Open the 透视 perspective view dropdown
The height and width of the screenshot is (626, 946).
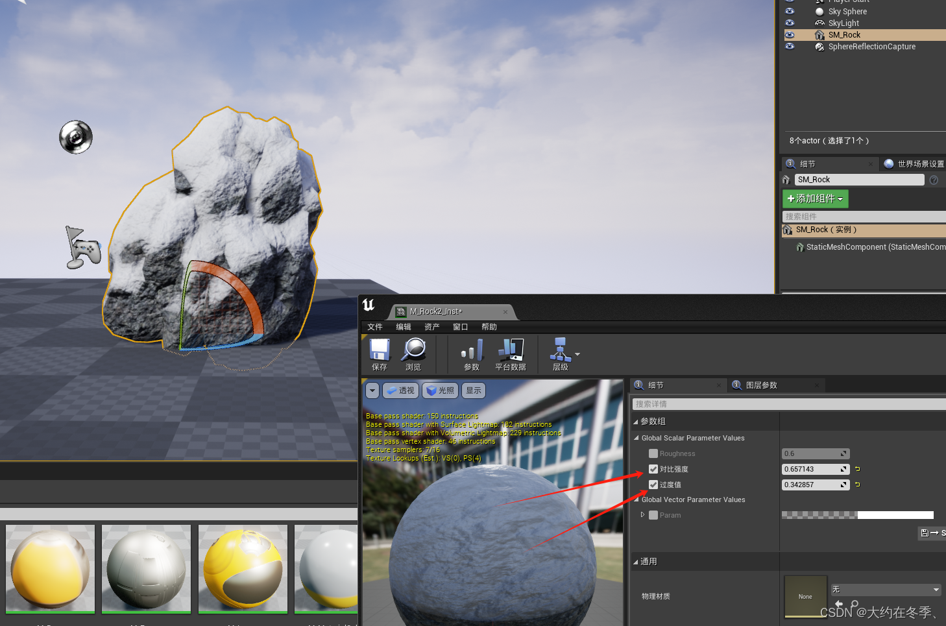[x=400, y=391]
